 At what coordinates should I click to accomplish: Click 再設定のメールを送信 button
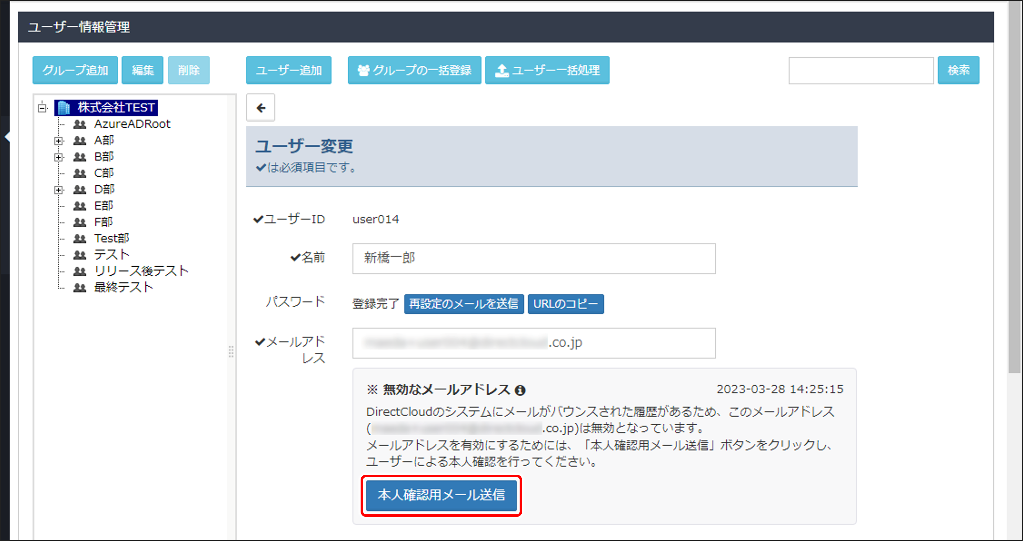pos(463,304)
